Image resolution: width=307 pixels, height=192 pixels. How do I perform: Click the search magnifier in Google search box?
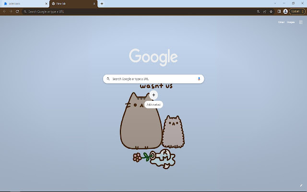[108, 79]
